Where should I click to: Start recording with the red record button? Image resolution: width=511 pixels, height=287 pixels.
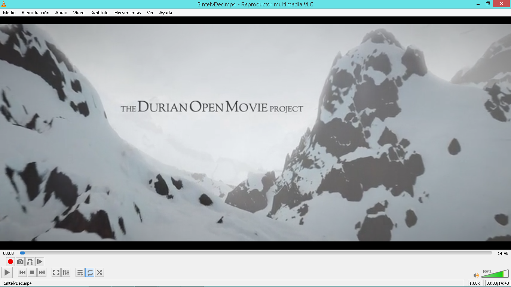point(10,262)
